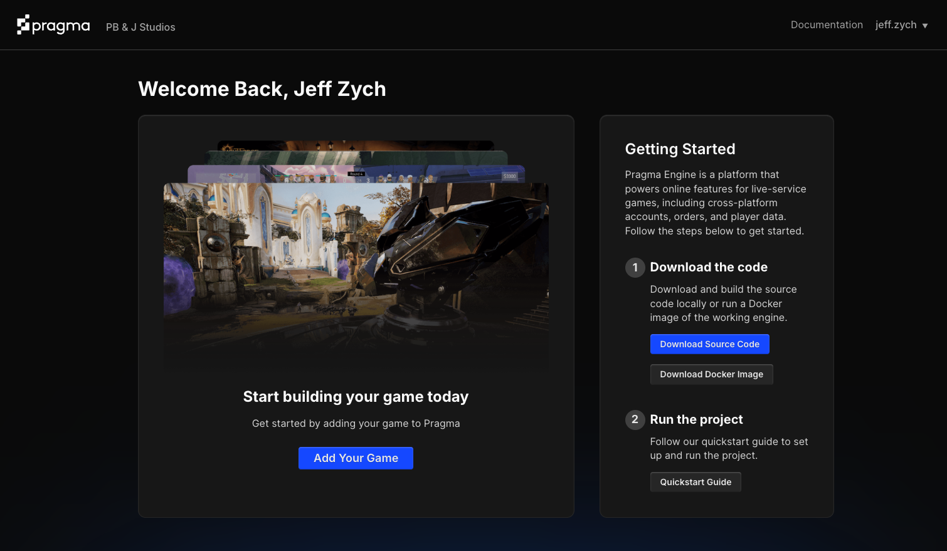Click the Getting Started heading
This screenshot has height=551, width=947.
pyautogui.click(x=680, y=149)
